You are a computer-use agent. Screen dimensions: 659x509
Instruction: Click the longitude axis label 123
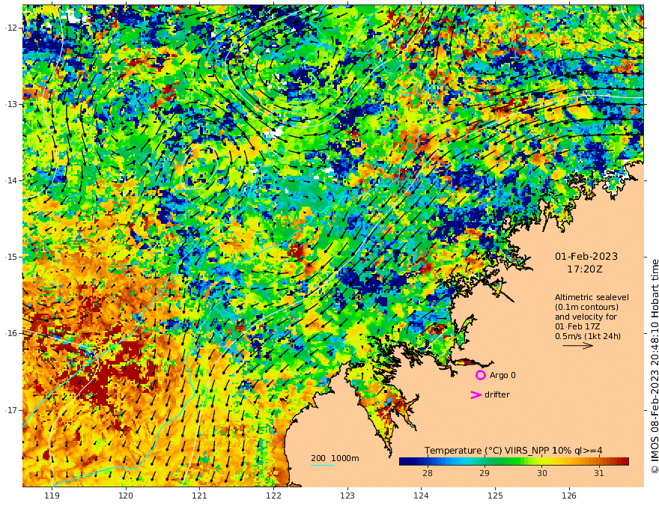(x=347, y=496)
